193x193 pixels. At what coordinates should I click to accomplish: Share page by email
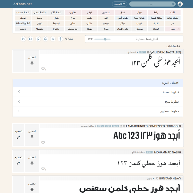(x=31, y=39)
